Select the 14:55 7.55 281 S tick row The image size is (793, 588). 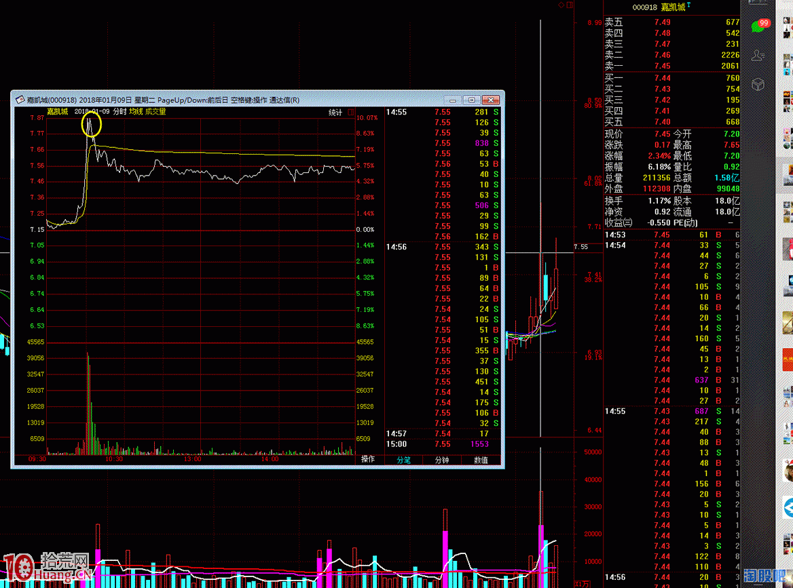(443, 112)
